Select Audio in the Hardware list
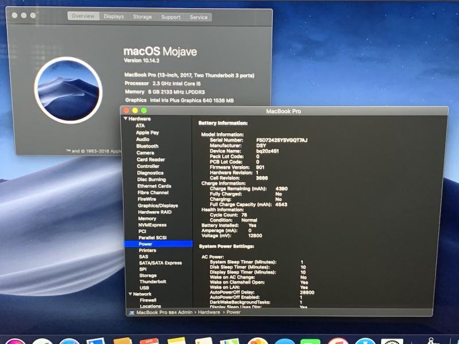Screen dimensions: 459x344 [142, 139]
